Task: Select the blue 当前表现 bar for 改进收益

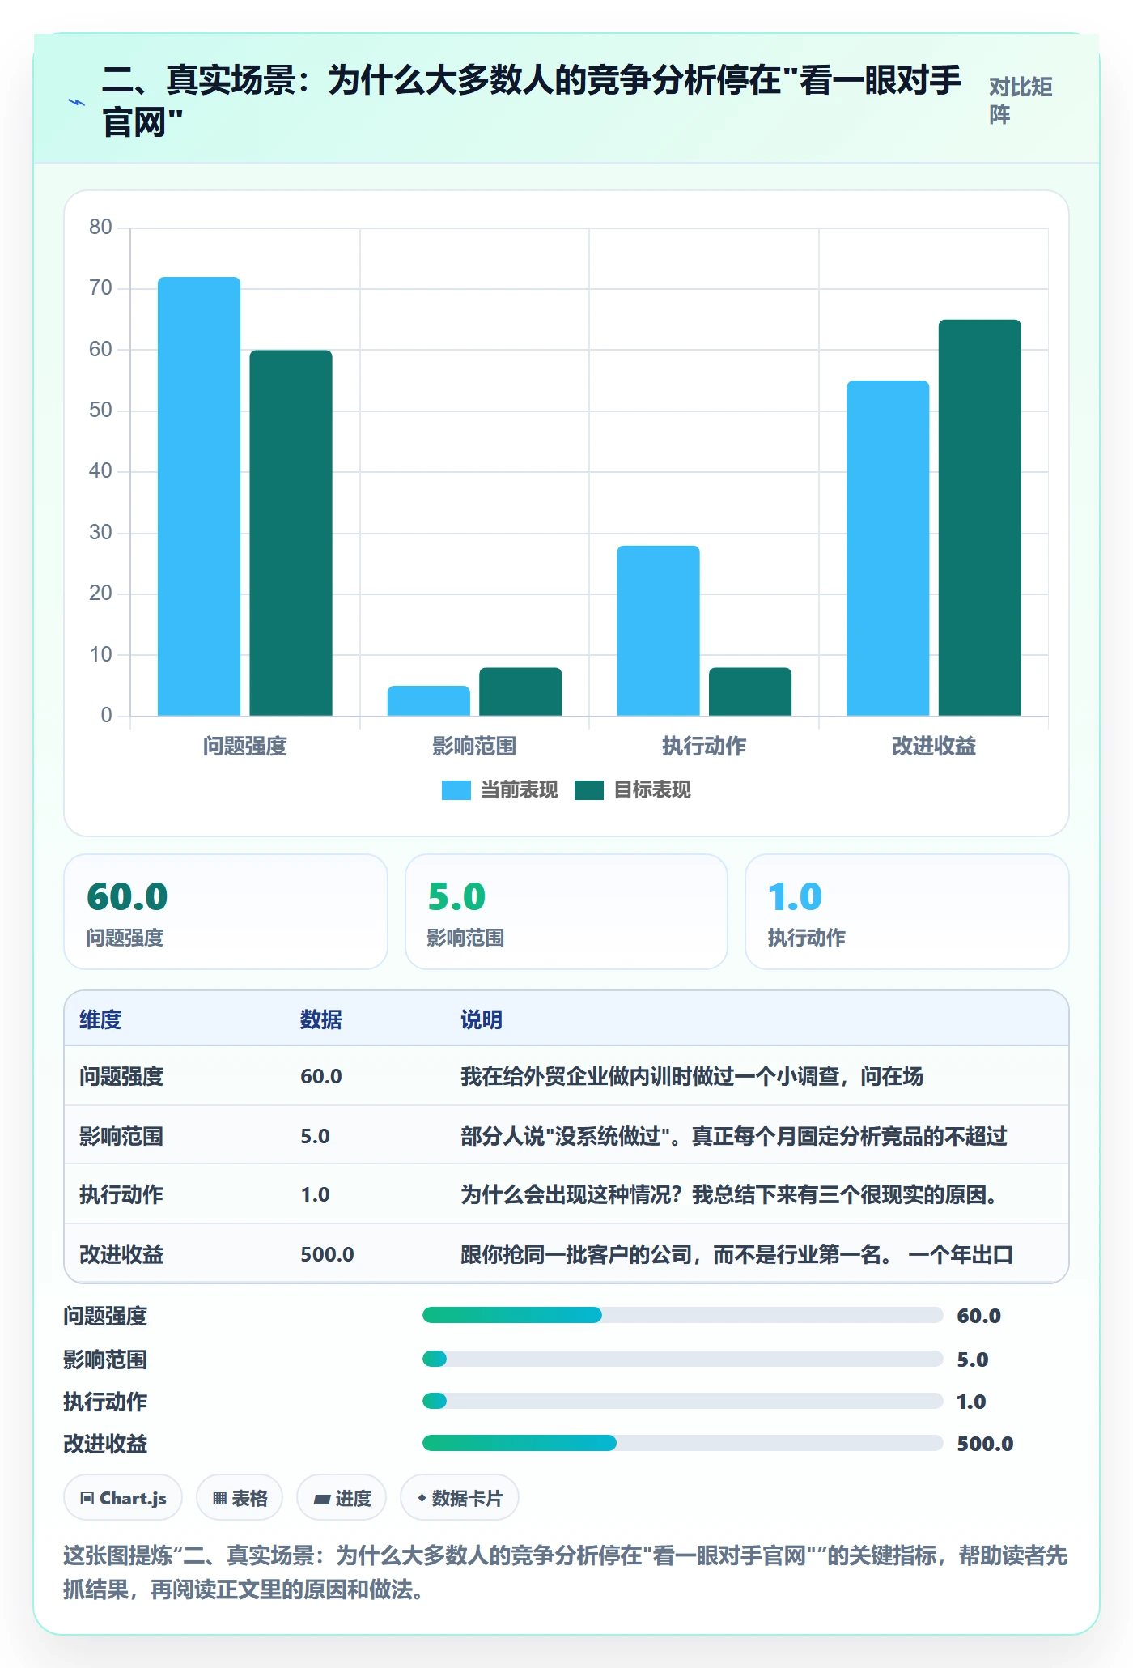Action: click(x=888, y=548)
